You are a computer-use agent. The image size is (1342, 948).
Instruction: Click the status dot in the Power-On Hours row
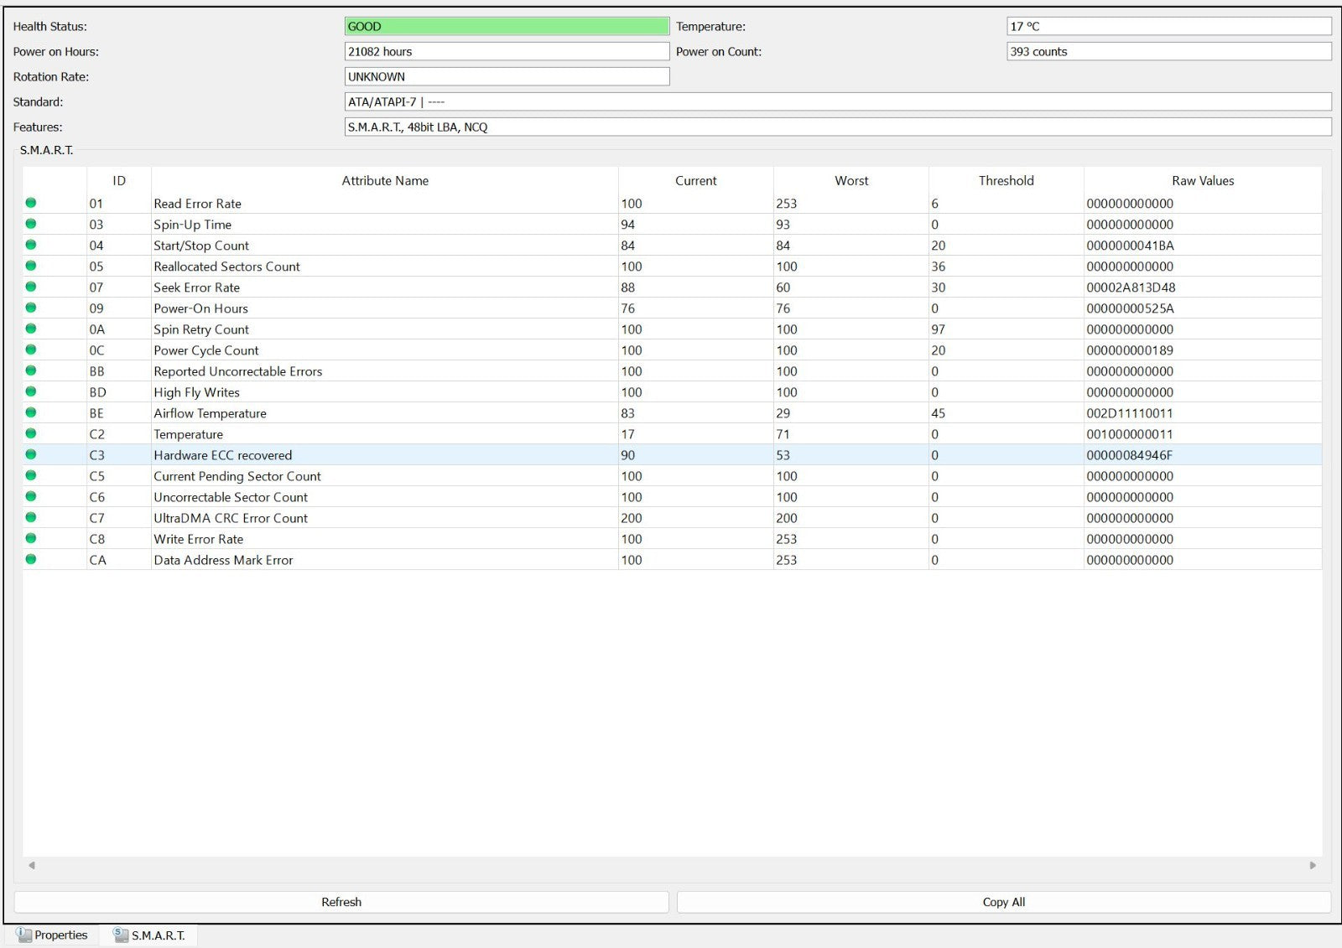click(31, 308)
